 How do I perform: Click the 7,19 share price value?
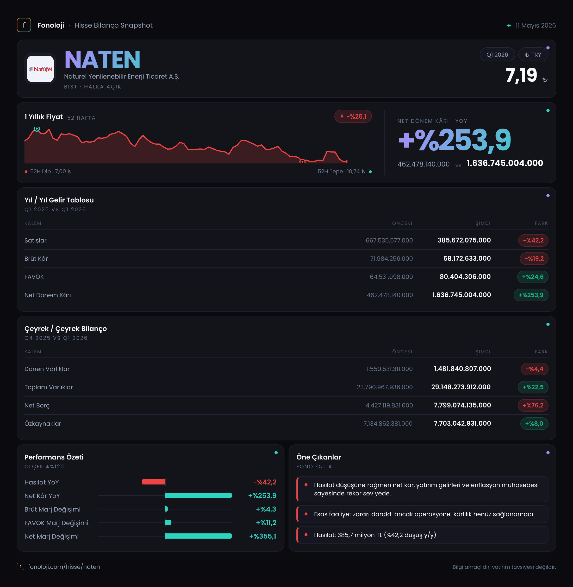(521, 75)
